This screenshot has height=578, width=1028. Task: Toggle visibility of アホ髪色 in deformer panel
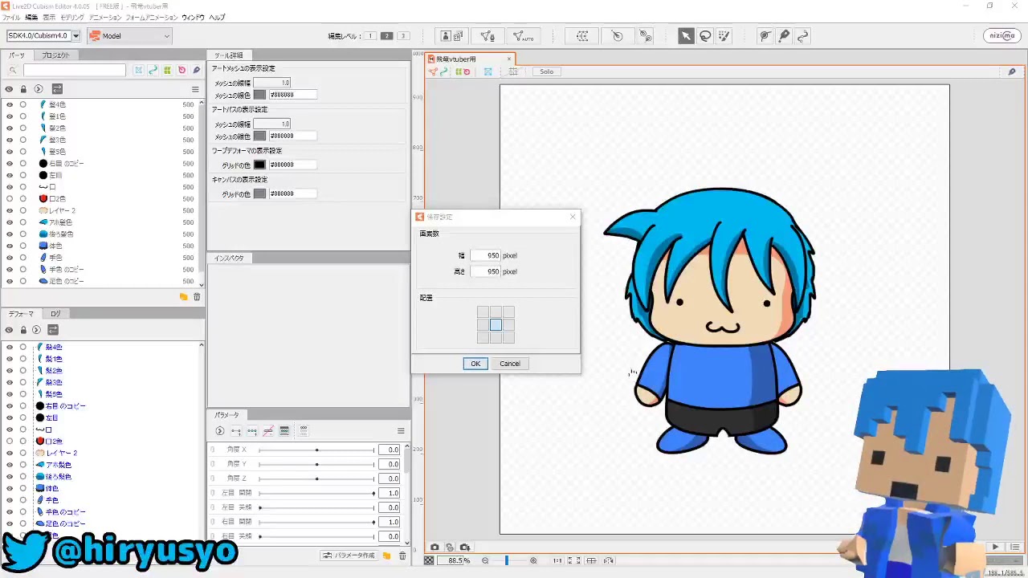10,465
